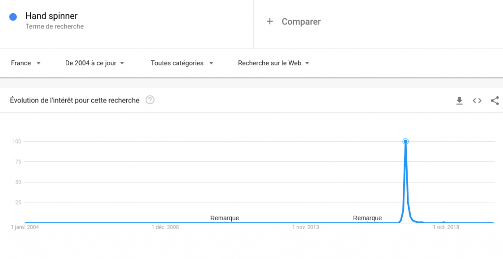Image resolution: width=503 pixels, height=259 pixels.
Task: Download the interest chart data
Action: [459, 101]
